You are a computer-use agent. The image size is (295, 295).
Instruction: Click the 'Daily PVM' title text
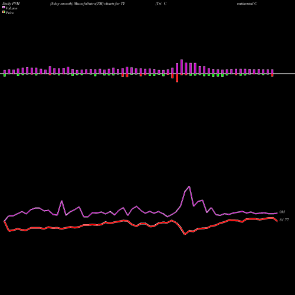11,4
